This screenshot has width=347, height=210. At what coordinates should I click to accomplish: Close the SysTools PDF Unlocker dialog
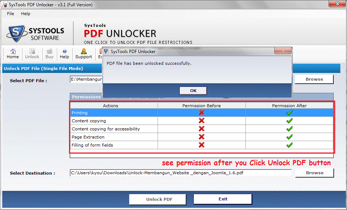click(283, 50)
